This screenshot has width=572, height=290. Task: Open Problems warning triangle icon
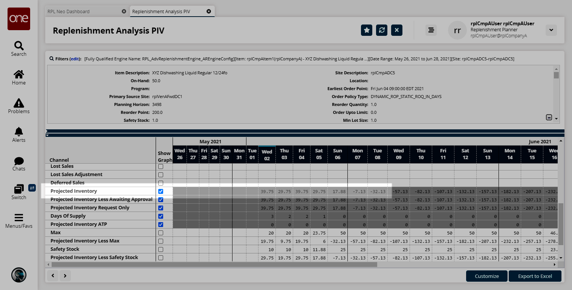[18, 103]
